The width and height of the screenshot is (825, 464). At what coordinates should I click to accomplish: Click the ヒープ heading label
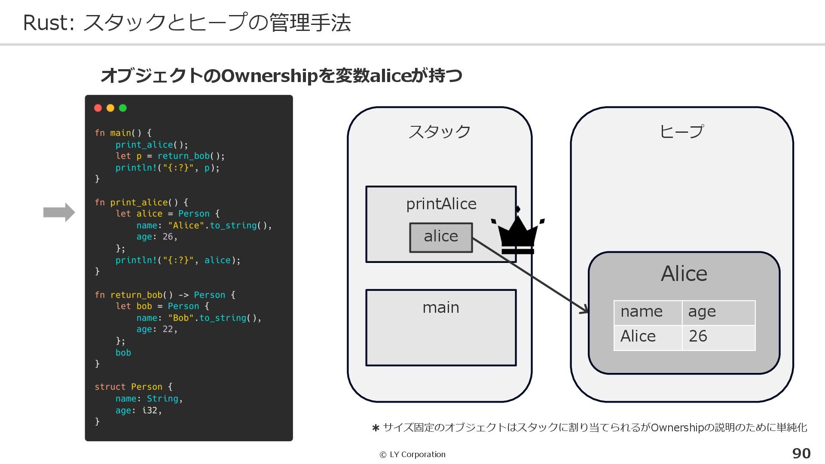pyautogui.click(x=681, y=131)
